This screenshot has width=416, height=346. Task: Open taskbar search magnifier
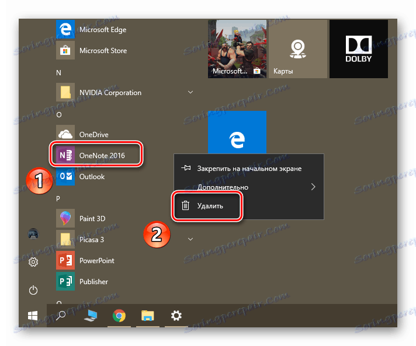61,316
